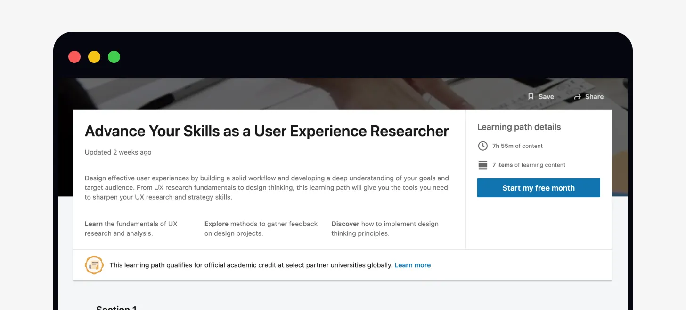Open Learn more about academic credit

click(412, 264)
